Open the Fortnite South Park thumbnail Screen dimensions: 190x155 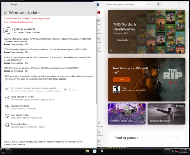127,114
